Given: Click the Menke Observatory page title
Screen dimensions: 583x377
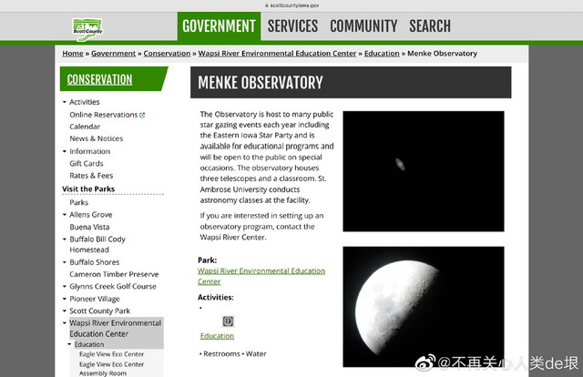Looking at the screenshot, I should (261, 83).
